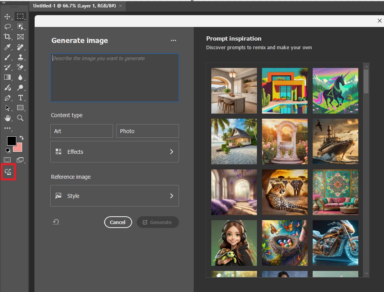Select the Blur tool
The height and width of the screenshot is (292, 384).
click(x=20, y=77)
